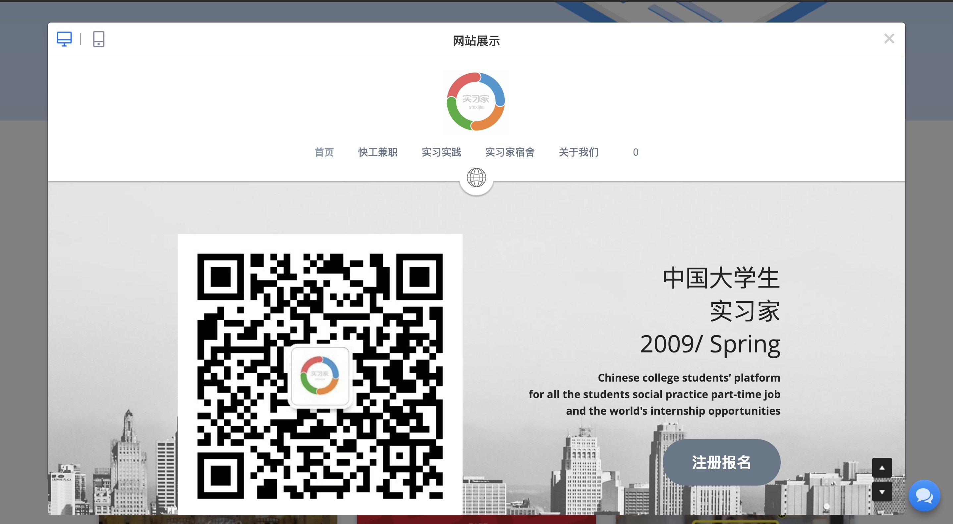The height and width of the screenshot is (524, 953).
Task: Open the blue chat support bubble
Action: pos(924,496)
